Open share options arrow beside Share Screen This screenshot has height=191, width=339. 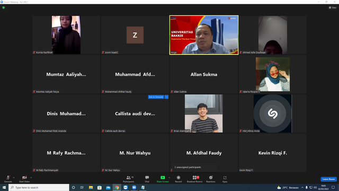(x=169, y=178)
